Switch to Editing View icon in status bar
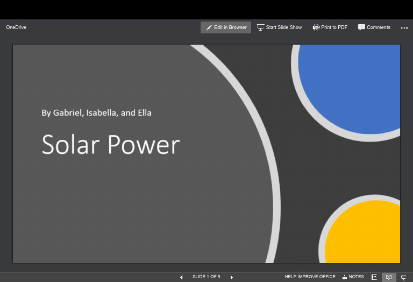 [x=374, y=277]
